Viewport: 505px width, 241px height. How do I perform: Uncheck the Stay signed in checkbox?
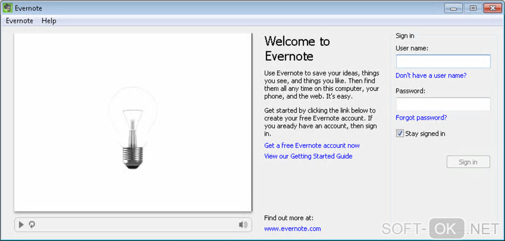click(400, 134)
